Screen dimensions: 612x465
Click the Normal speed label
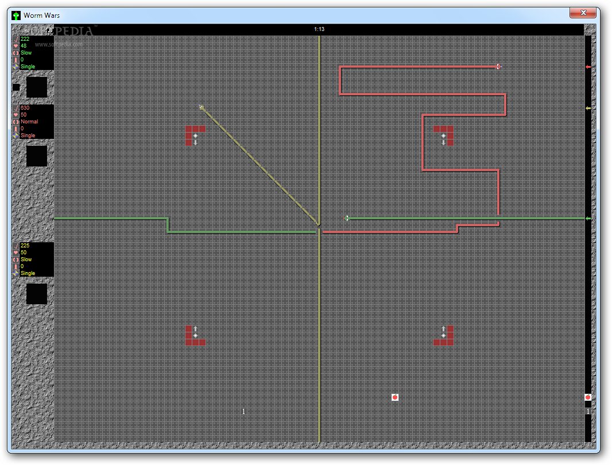(x=29, y=122)
